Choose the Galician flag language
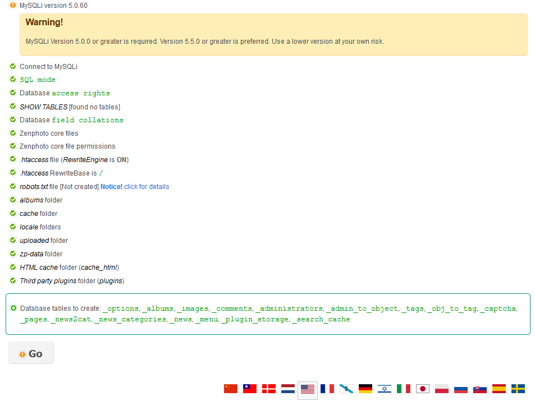This screenshot has width=535, height=410. tap(346, 389)
